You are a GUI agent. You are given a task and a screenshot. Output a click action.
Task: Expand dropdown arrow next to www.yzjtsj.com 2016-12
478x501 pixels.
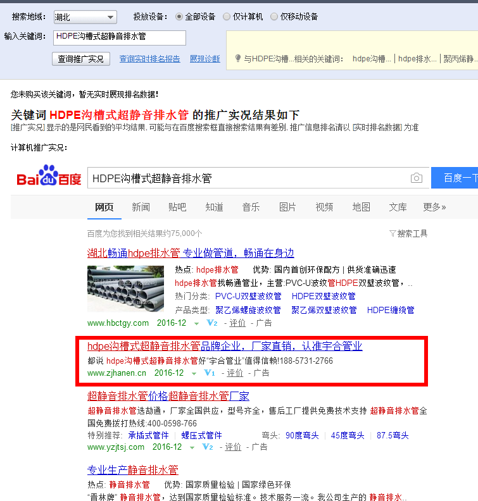pyautogui.click(x=192, y=448)
